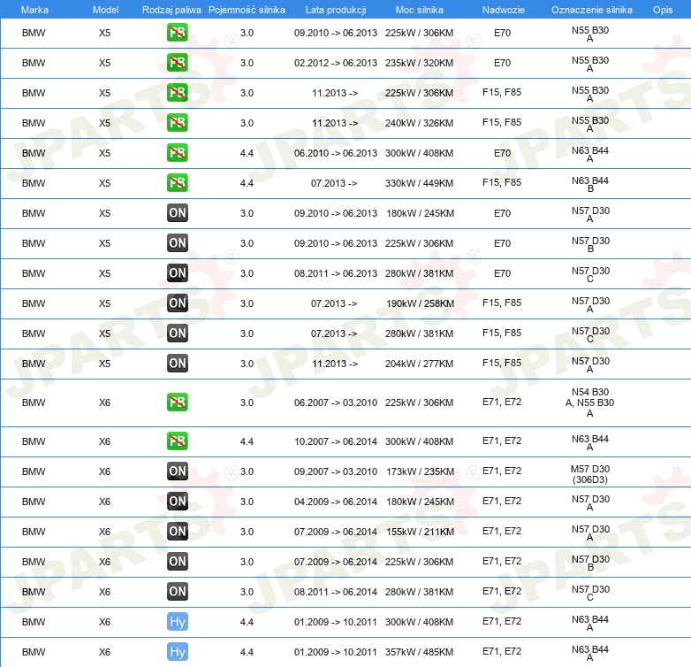Image resolution: width=691 pixels, height=667 pixels.
Task: Click the petrol icon in the 240kW / 326KM row
Action: pos(177,122)
